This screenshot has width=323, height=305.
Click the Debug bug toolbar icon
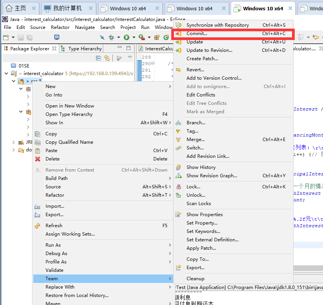tap(112, 37)
